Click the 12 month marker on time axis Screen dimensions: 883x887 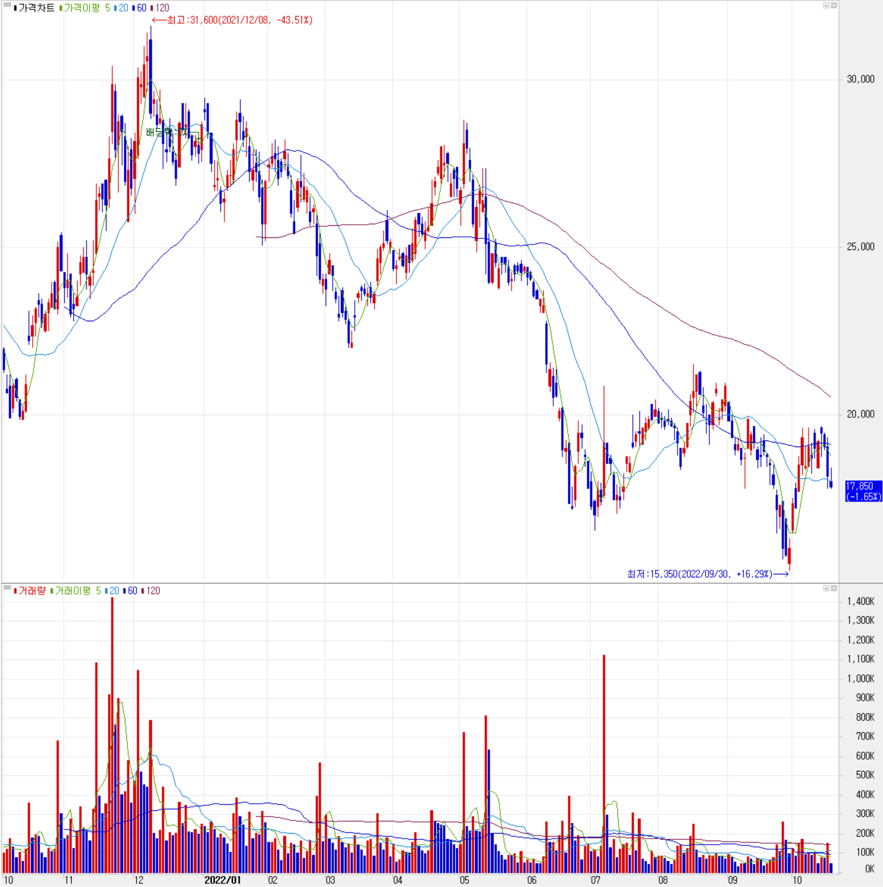(138, 880)
